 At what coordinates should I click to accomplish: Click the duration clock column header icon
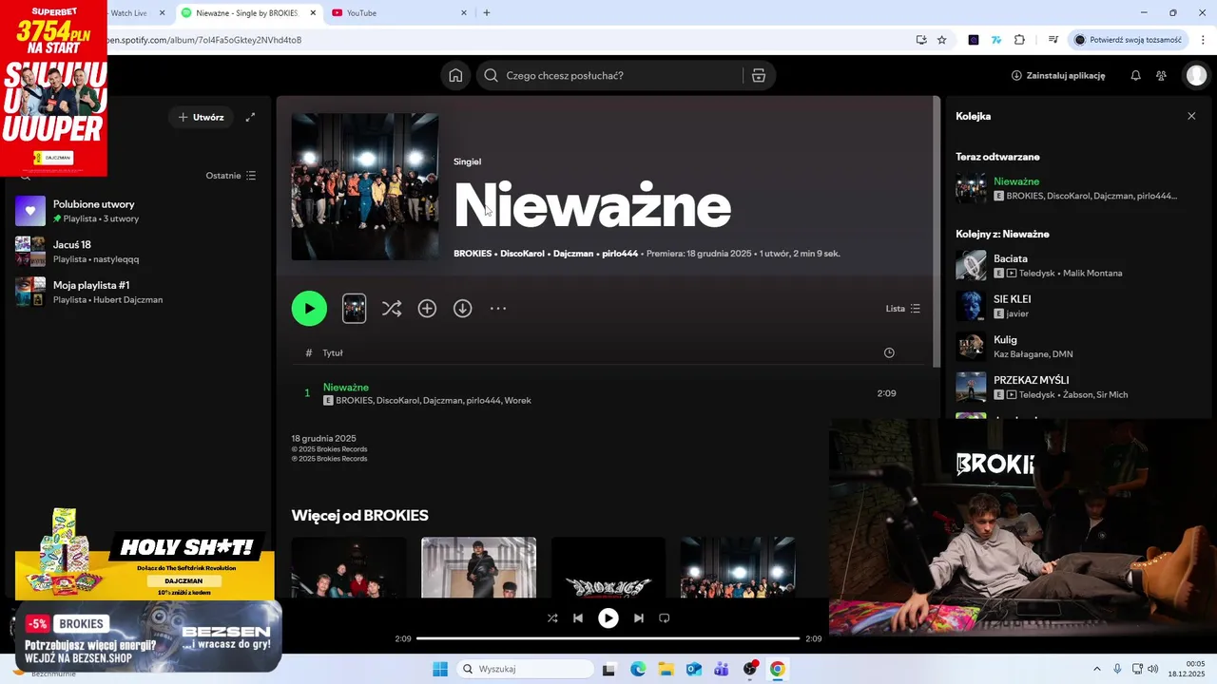pyautogui.click(x=889, y=352)
